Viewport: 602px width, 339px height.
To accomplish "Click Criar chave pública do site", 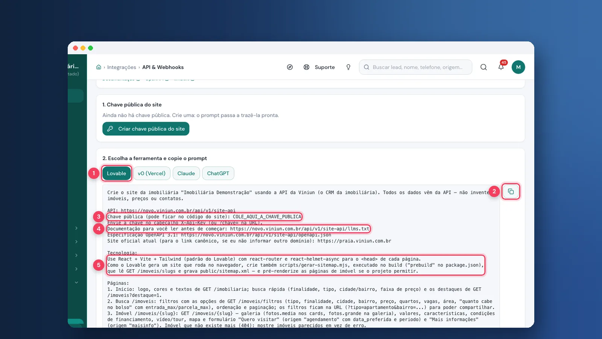I will pos(146,129).
